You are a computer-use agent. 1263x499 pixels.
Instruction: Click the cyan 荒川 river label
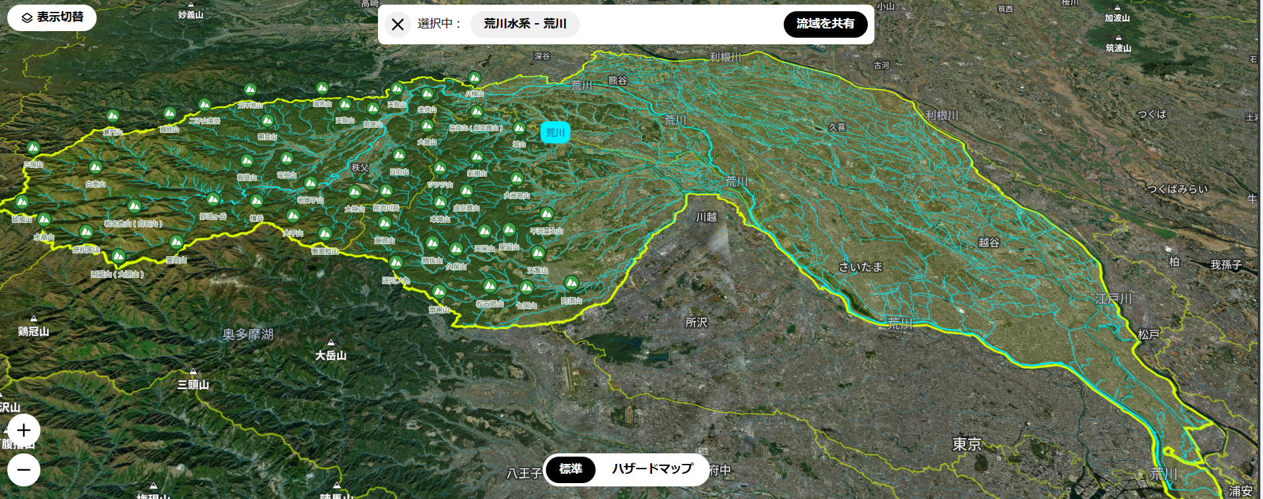pos(555,133)
